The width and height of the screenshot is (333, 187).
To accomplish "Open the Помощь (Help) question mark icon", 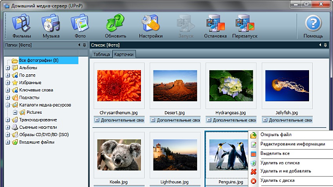I will tap(313, 23).
